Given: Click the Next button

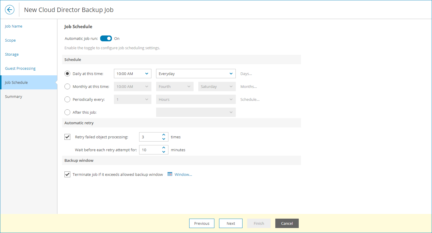Looking at the screenshot, I should pyautogui.click(x=230, y=223).
